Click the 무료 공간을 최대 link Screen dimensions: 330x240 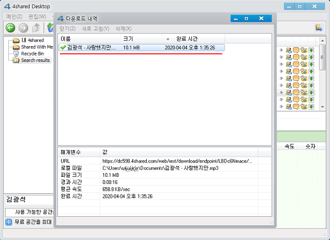click(x=33, y=222)
